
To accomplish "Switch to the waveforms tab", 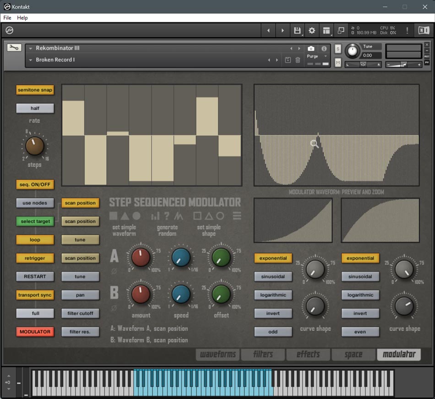I will point(218,355).
